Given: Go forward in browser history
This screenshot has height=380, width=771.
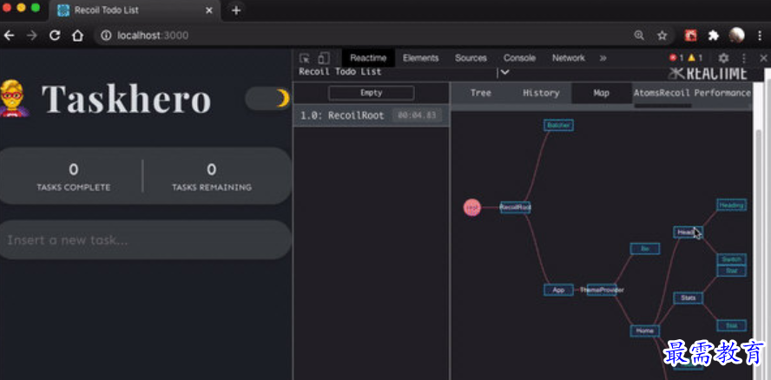Looking at the screenshot, I should (32, 36).
